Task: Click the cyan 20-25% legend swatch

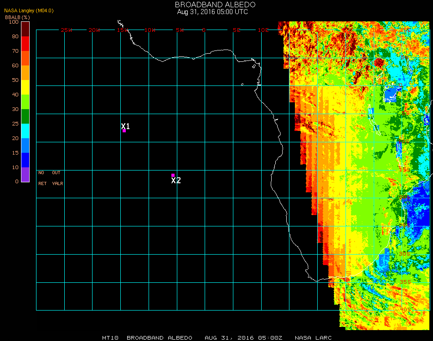Action: tap(26, 131)
